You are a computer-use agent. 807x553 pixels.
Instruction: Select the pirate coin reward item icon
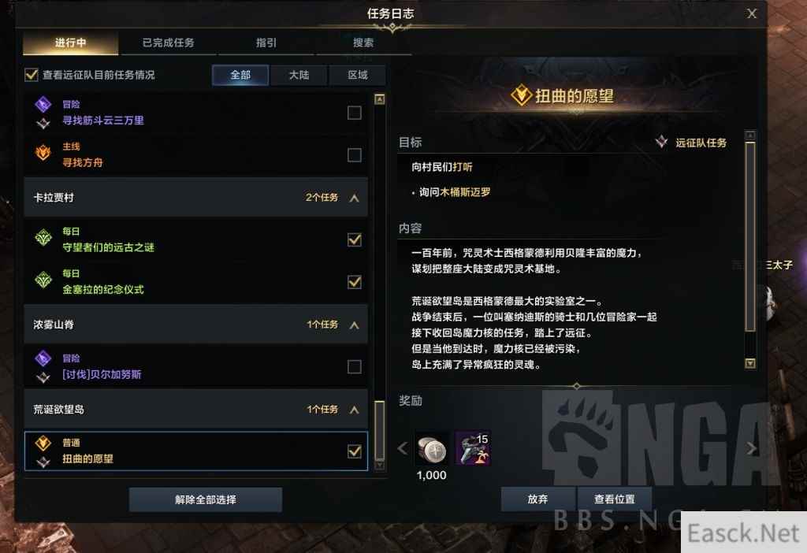coord(474,448)
